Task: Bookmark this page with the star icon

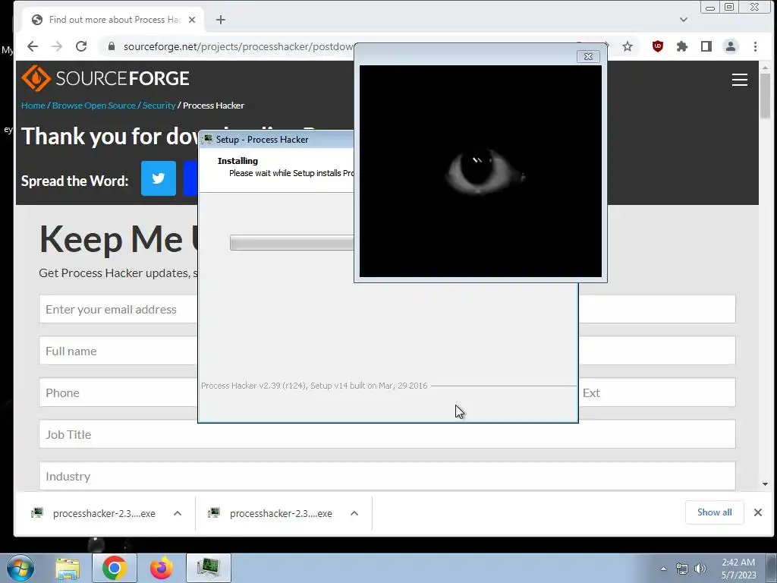Action: [628, 46]
